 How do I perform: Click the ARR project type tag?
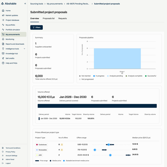point(39,155)
